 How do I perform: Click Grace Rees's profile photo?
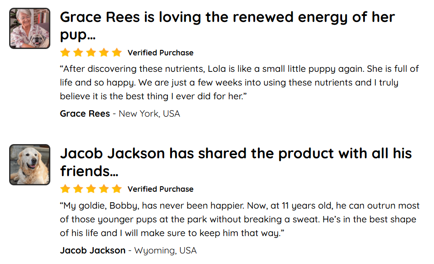30,28
